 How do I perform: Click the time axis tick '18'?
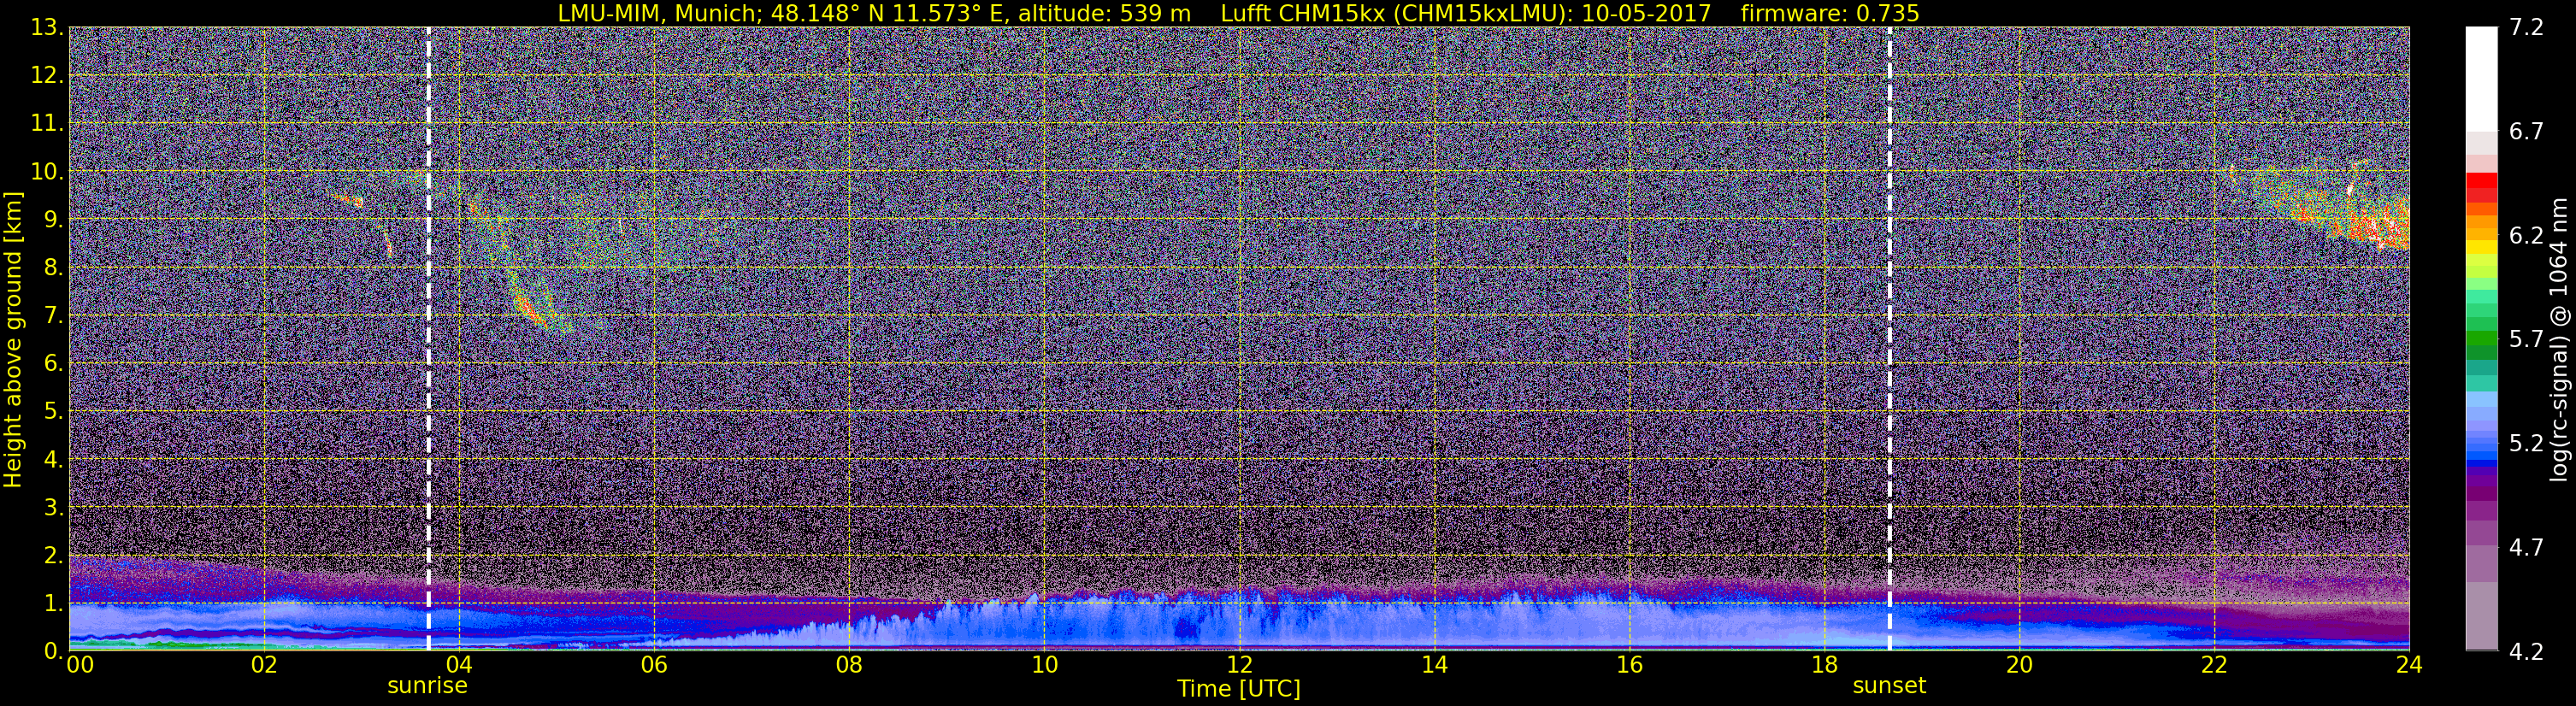pyautogui.click(x=1825, y=666)
